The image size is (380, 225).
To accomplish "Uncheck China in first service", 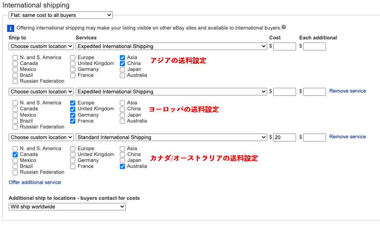I will (122, 64).
